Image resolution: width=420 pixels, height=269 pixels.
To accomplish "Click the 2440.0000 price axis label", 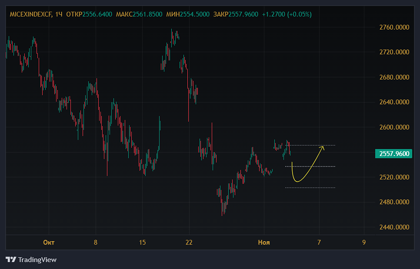I will point(394,227).
